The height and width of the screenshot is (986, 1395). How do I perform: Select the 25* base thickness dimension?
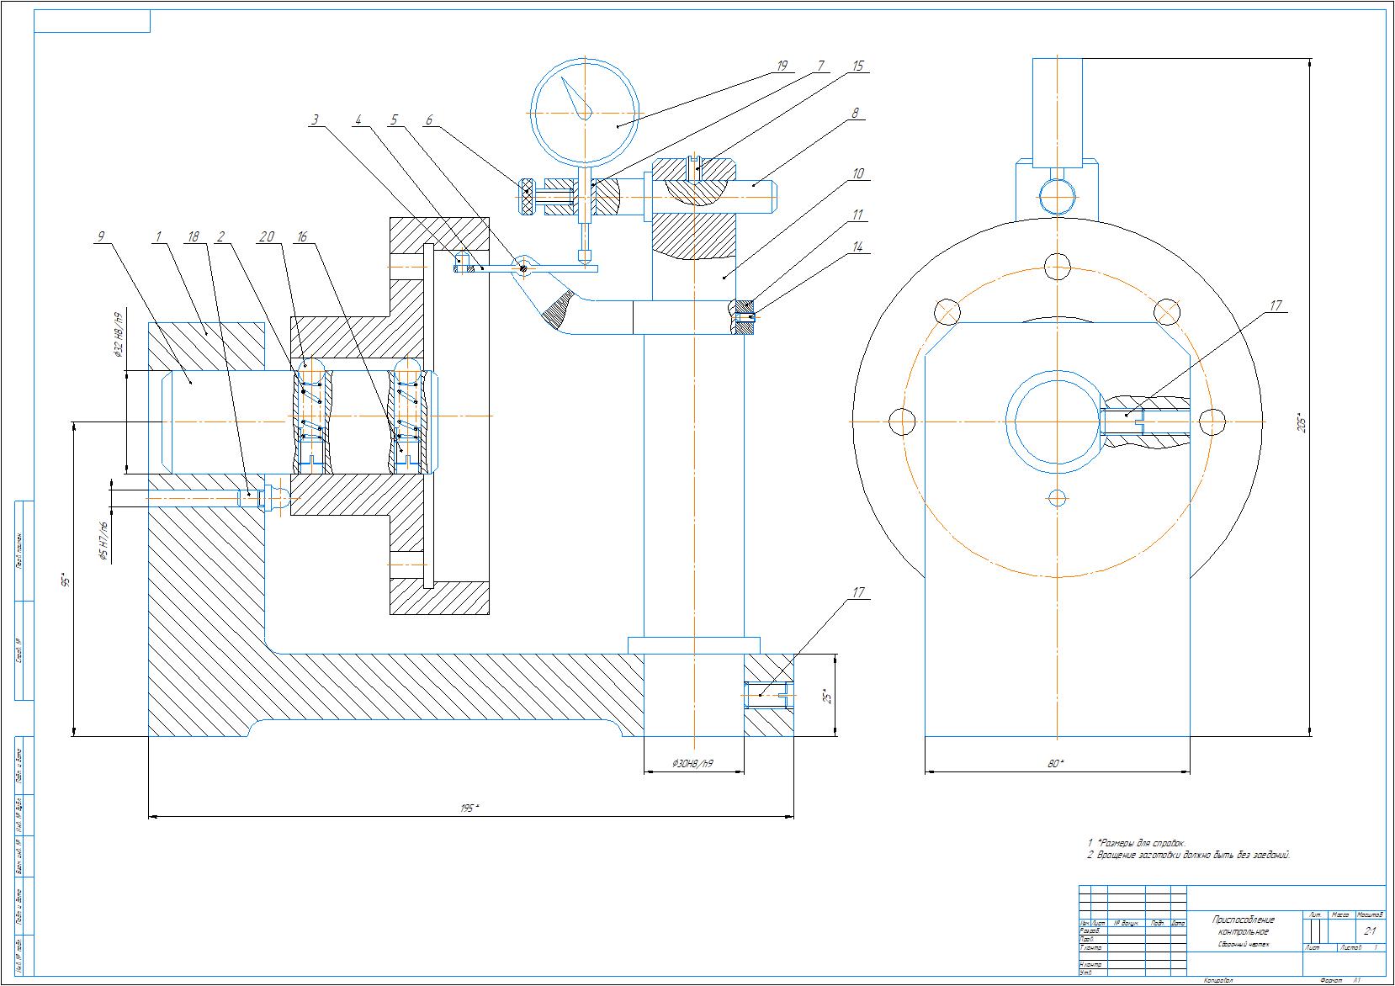click(x=827, y=696)
